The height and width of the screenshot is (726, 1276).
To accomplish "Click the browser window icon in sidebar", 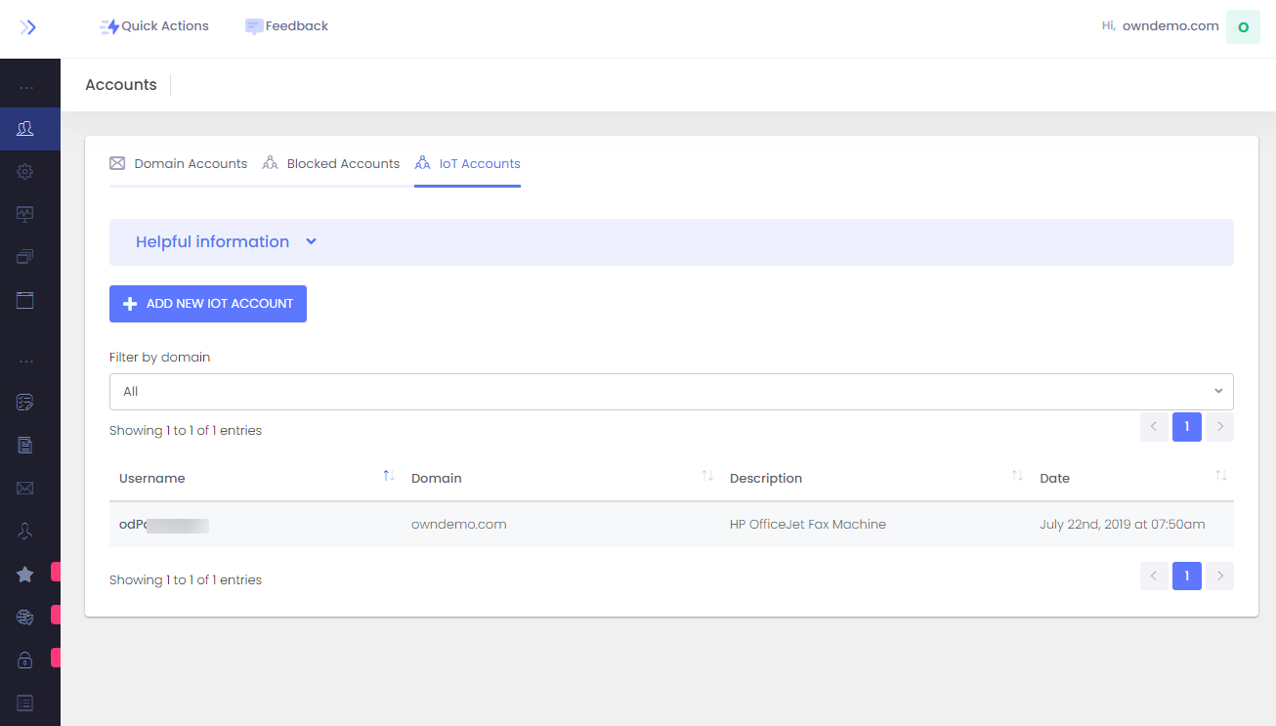I will pyautogui.click(x=25, y=300).
